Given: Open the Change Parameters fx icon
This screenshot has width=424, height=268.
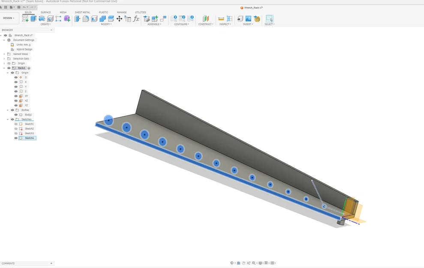Looking at the screenshot, I should pyautogui.click(x=136, y=18).
